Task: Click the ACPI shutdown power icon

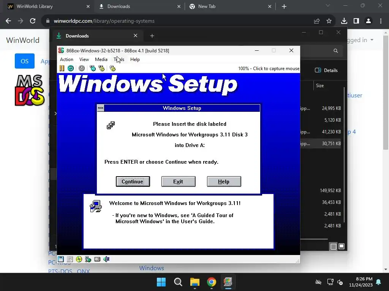Action: click(82, 68)
